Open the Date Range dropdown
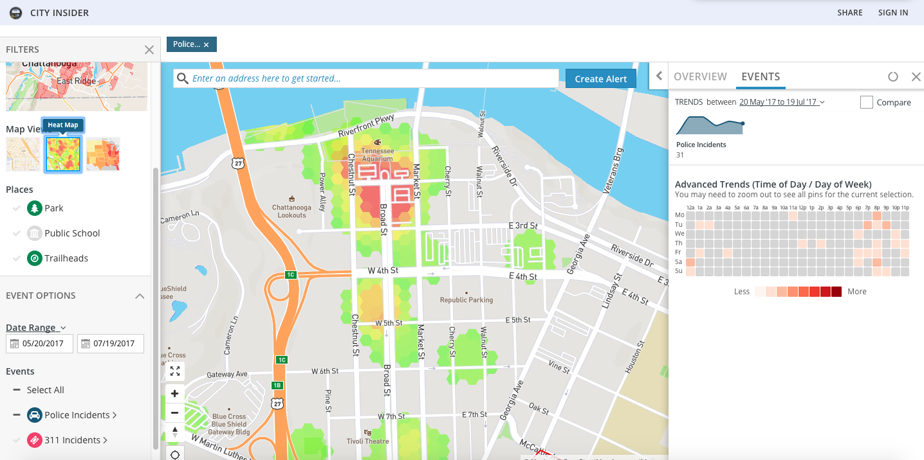Screen dimensions: 924x460 point(36,328)
